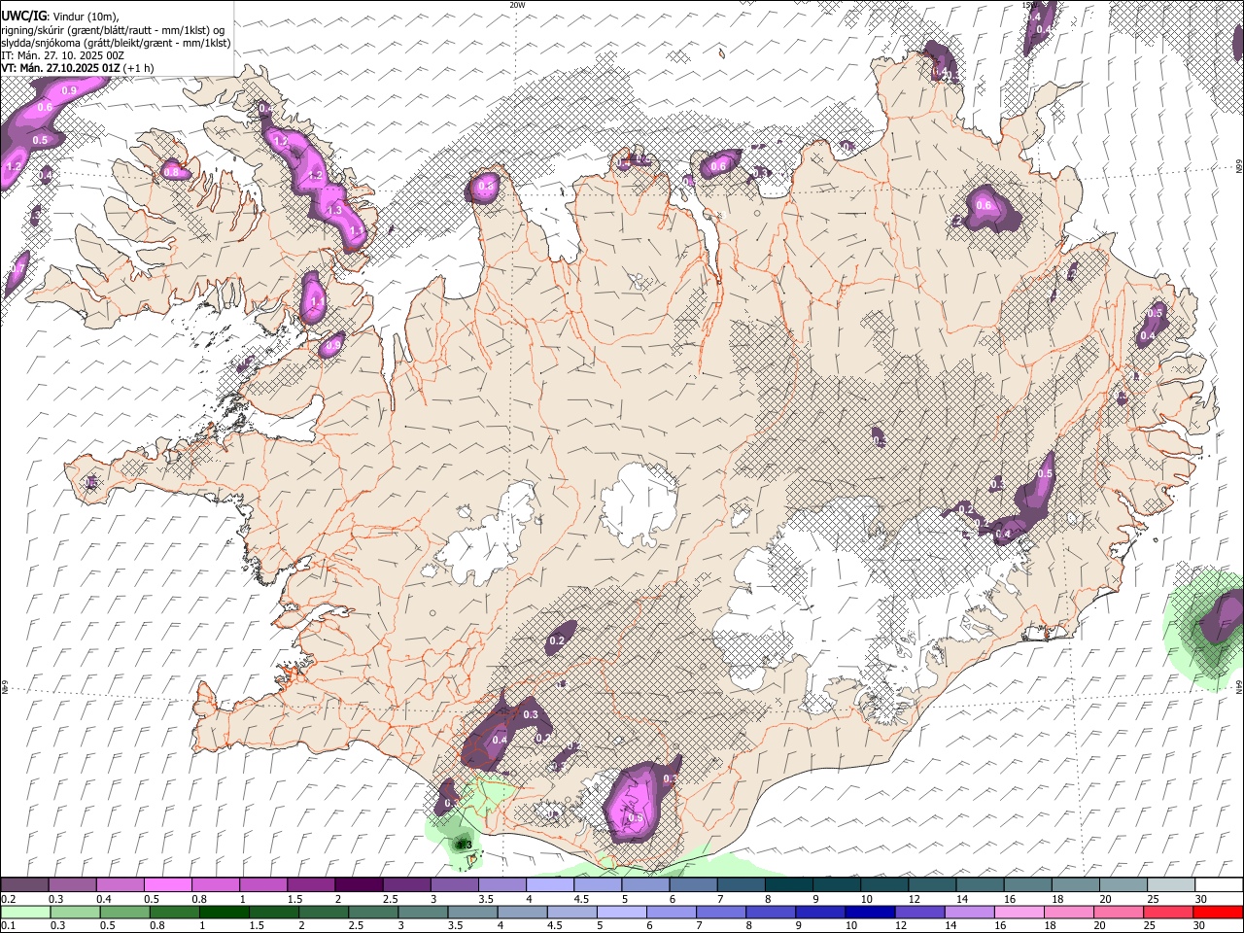The height and width of the screenshot is (933, 1244).
Task: Click the 'slydda/snjókoma' legend description line
Action: [x=116, y=43]
